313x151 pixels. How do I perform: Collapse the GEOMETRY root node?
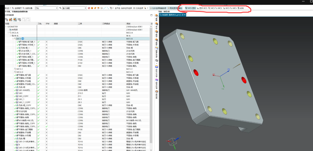coord(6,27)
